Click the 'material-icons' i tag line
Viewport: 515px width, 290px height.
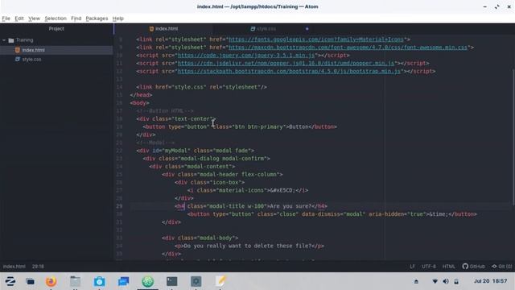point(248,190)
